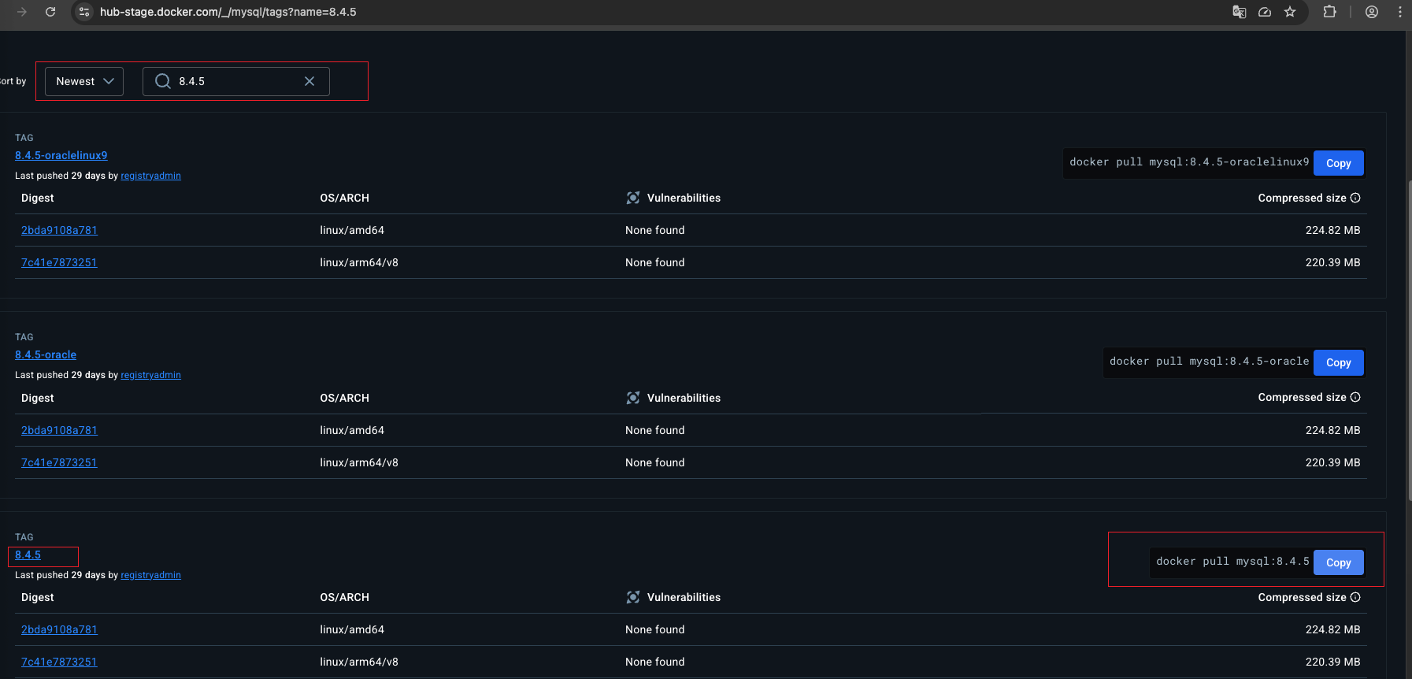Copy the mysql:8.4.5-oraclelinux9 pull command

point(1338,163)
